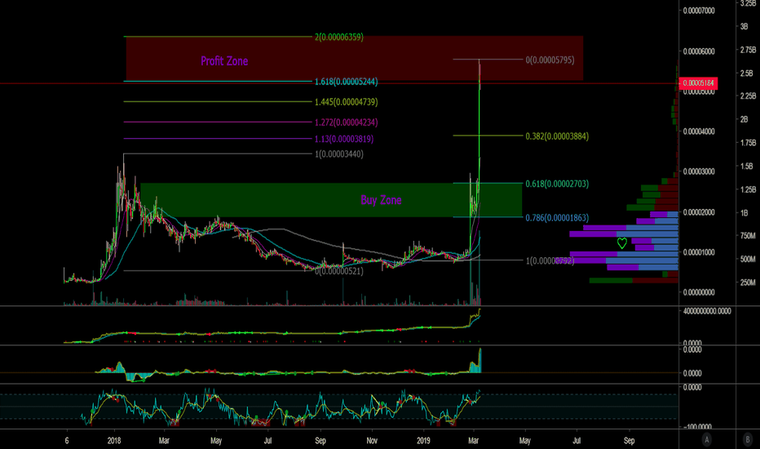This screenshot has height=449, width=760.
Task: Click the retracement label 0.786(0.00001863)
Action: [557, 218]
